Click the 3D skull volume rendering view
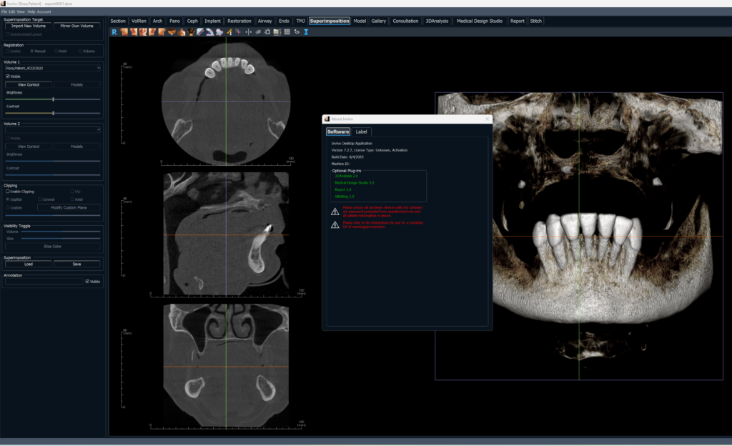The height and width of the screenshot is (446, 732). pyautogui.click(x=579, y=236)
